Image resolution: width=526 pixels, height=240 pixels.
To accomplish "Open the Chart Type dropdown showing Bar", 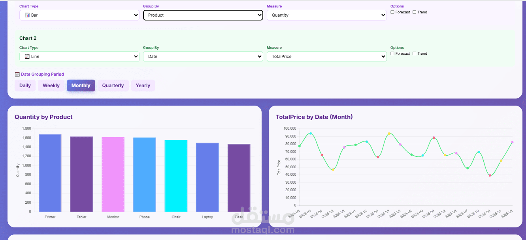I will [x=79, y=15].
